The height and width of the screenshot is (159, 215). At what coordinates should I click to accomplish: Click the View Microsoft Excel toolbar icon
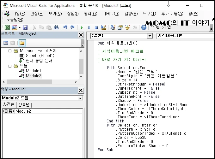click(7, 27)
